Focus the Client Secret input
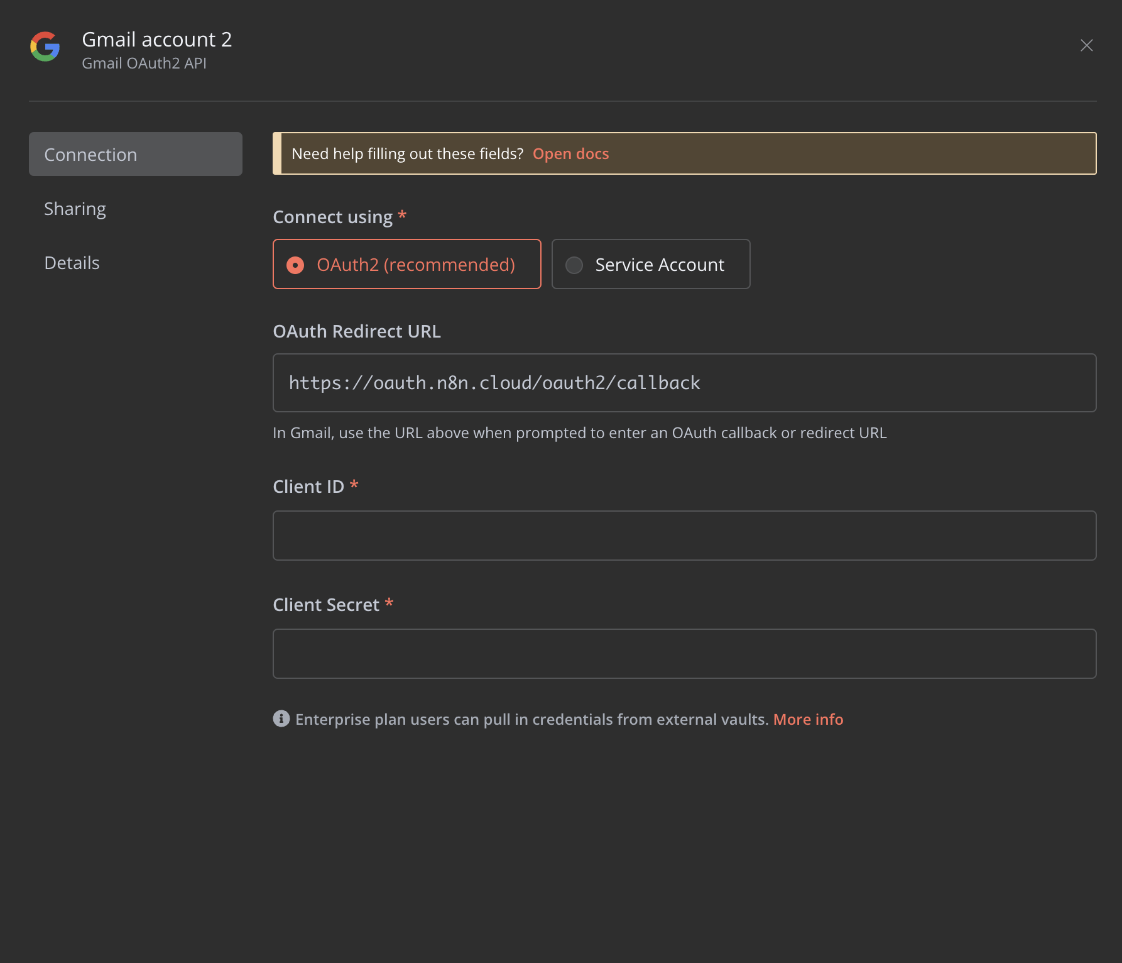The height and width of the screenshot is (963, 1122). coord(684,653)
